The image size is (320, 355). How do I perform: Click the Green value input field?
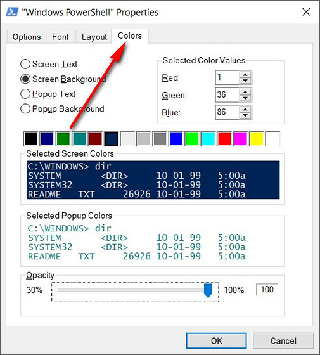(x=227, y=95)
